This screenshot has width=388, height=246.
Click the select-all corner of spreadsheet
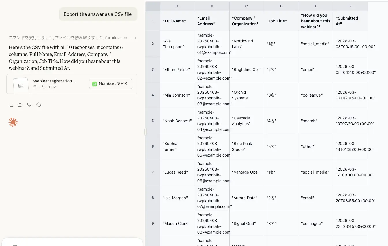coord(153,6)
